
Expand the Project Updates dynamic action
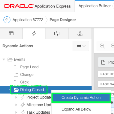[x=16, y=97]
